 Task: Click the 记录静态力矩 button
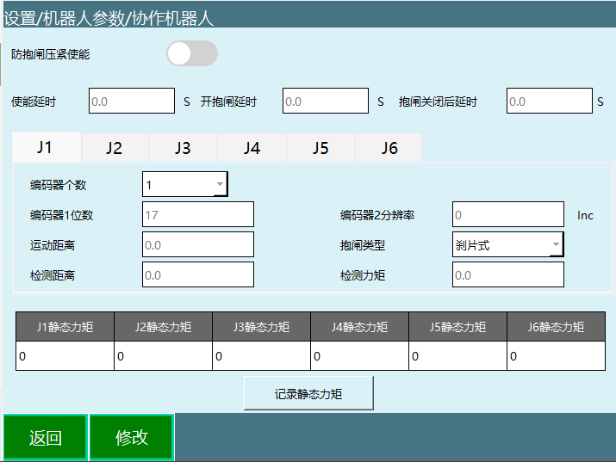pos(308,394)
